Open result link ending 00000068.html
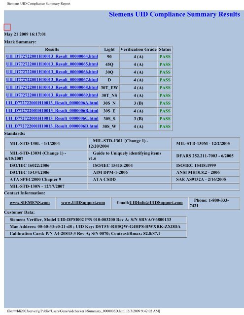 pos(52,88)
